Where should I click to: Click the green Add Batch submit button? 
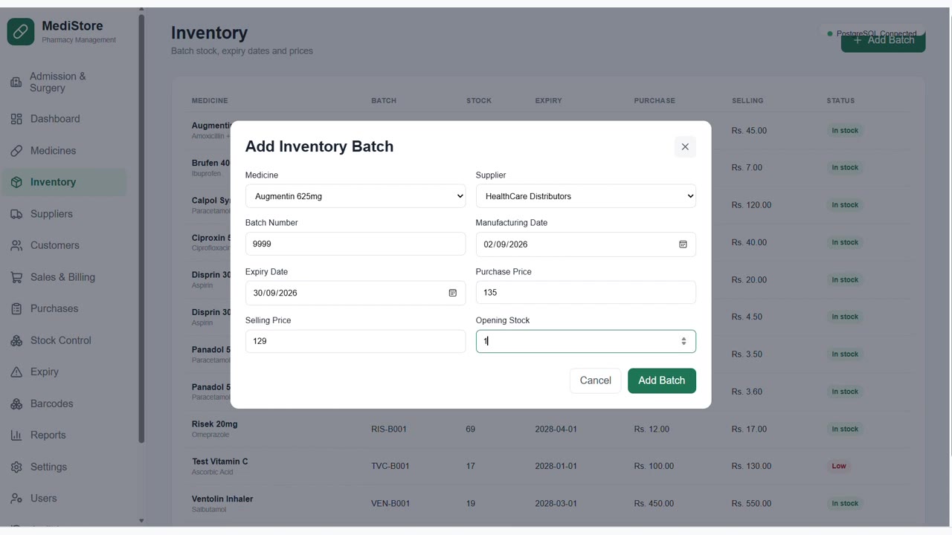tap(662, 380)
